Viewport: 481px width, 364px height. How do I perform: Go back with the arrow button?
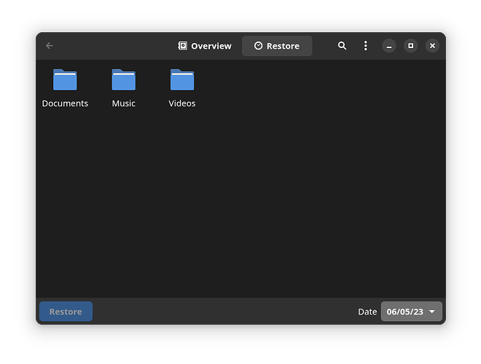pyautogui.click(x=50, y=46)
